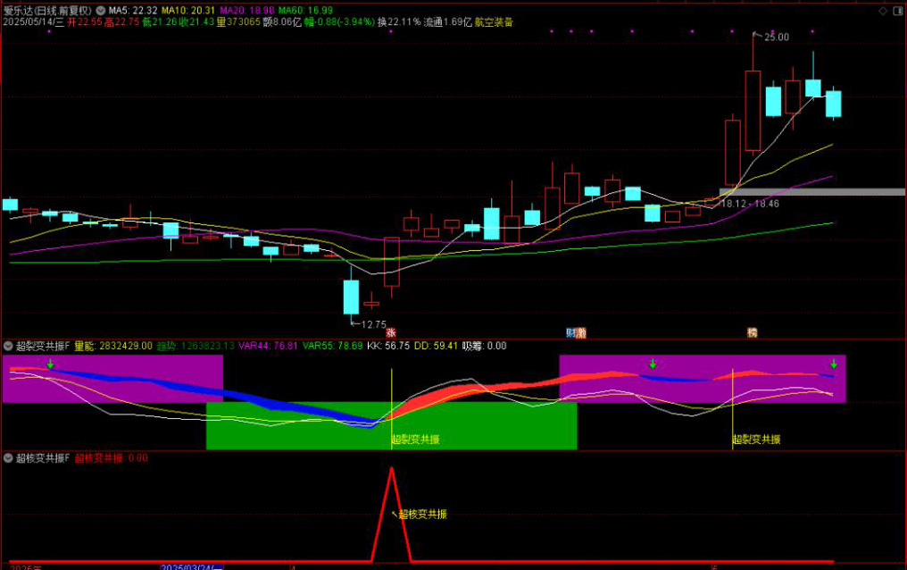Click the 12.75 low price label
Image resolution: width=907 pixels, height=570 pixels.
(372, 324)
